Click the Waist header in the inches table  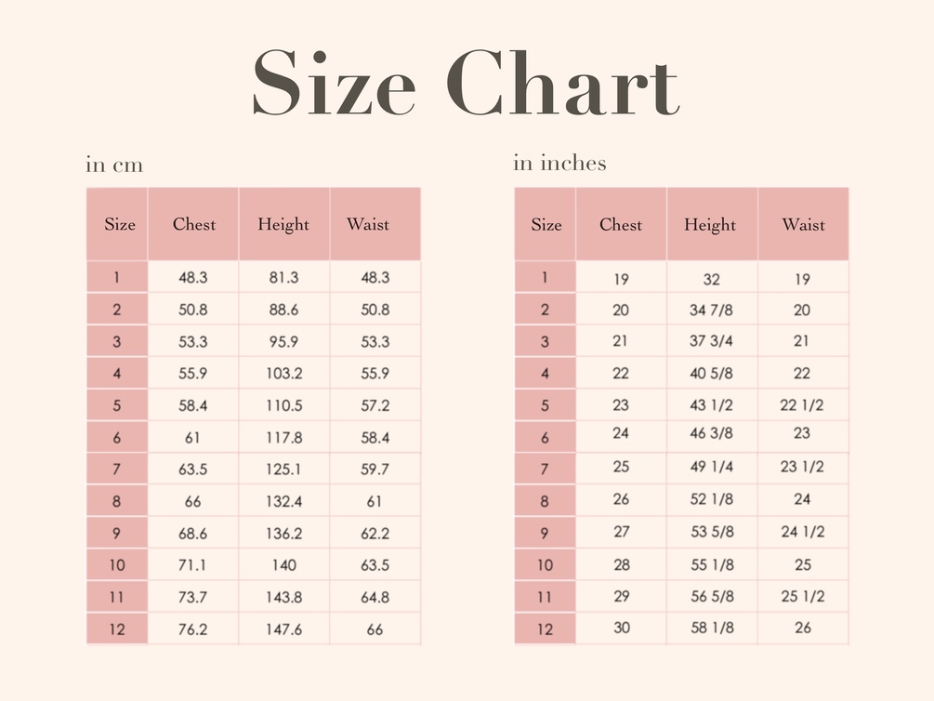tap(803, 224)
